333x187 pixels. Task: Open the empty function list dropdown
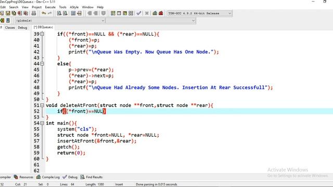tap(150, 21)
